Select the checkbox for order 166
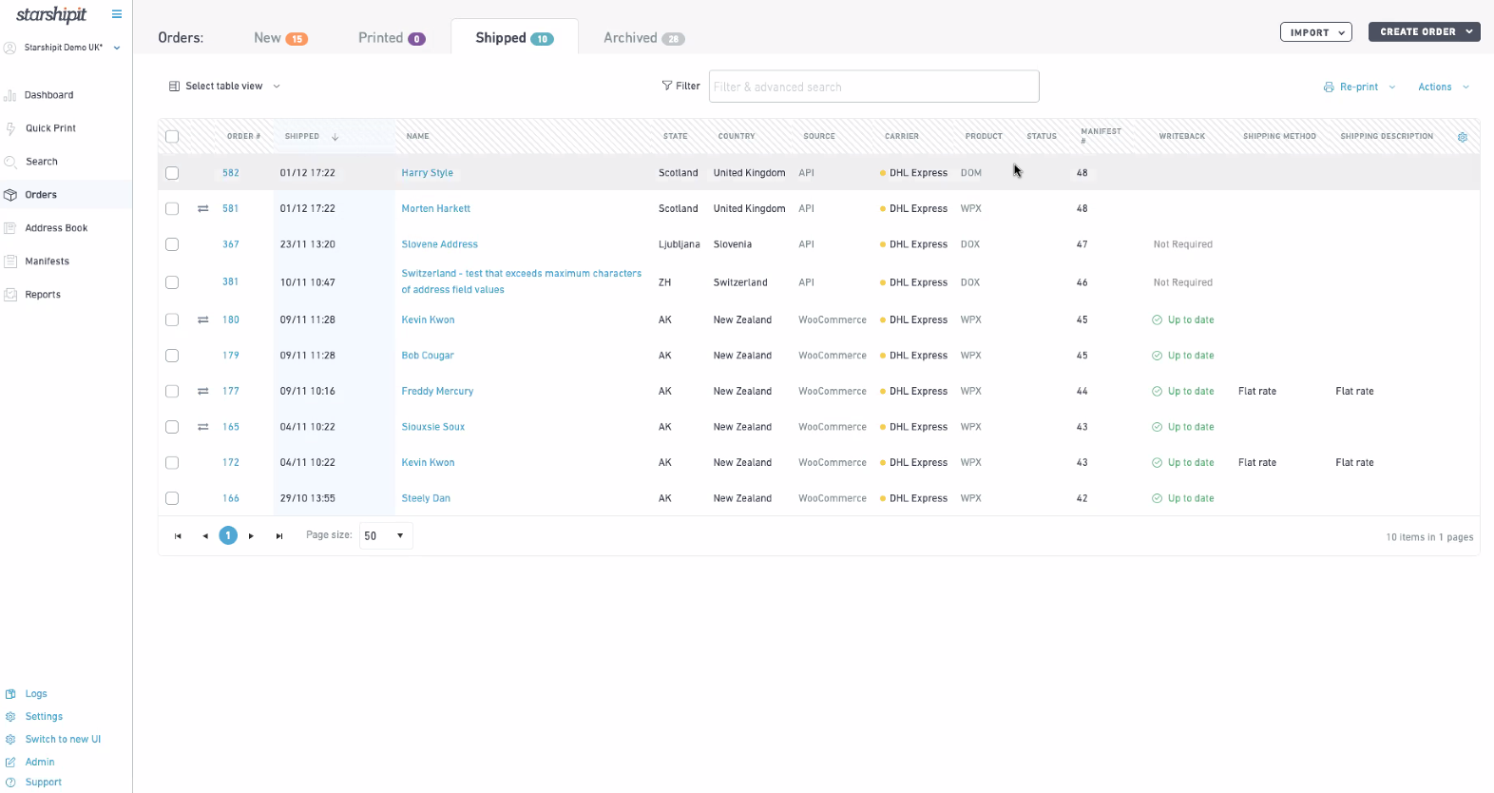 [172, 498]
